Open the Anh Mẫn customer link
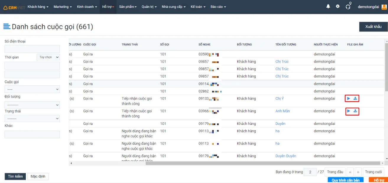The height and width of the screenshot is (183, 388). click(283, 111)
